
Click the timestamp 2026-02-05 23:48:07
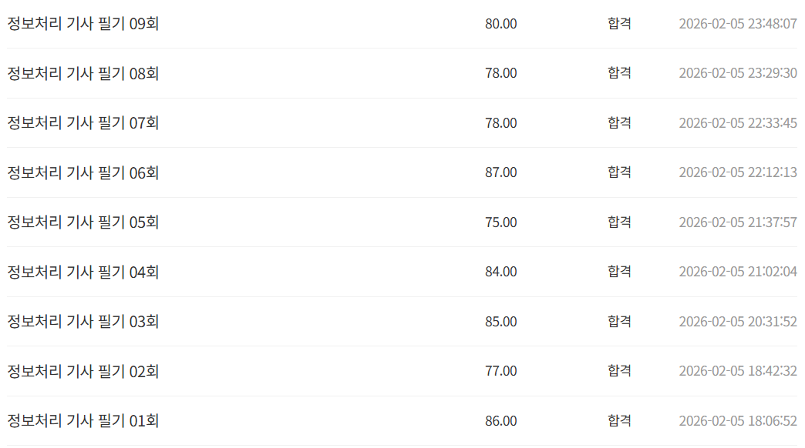point(738,24)
